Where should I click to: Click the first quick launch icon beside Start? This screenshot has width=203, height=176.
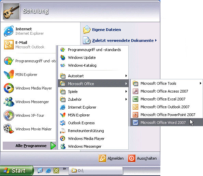[40, 171]
